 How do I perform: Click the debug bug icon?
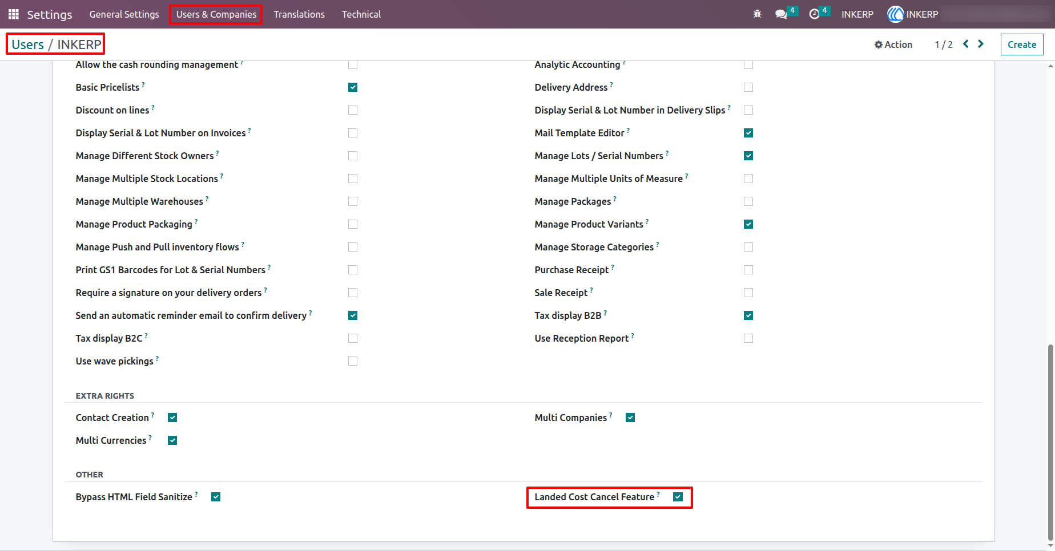(x=757, y=14)
